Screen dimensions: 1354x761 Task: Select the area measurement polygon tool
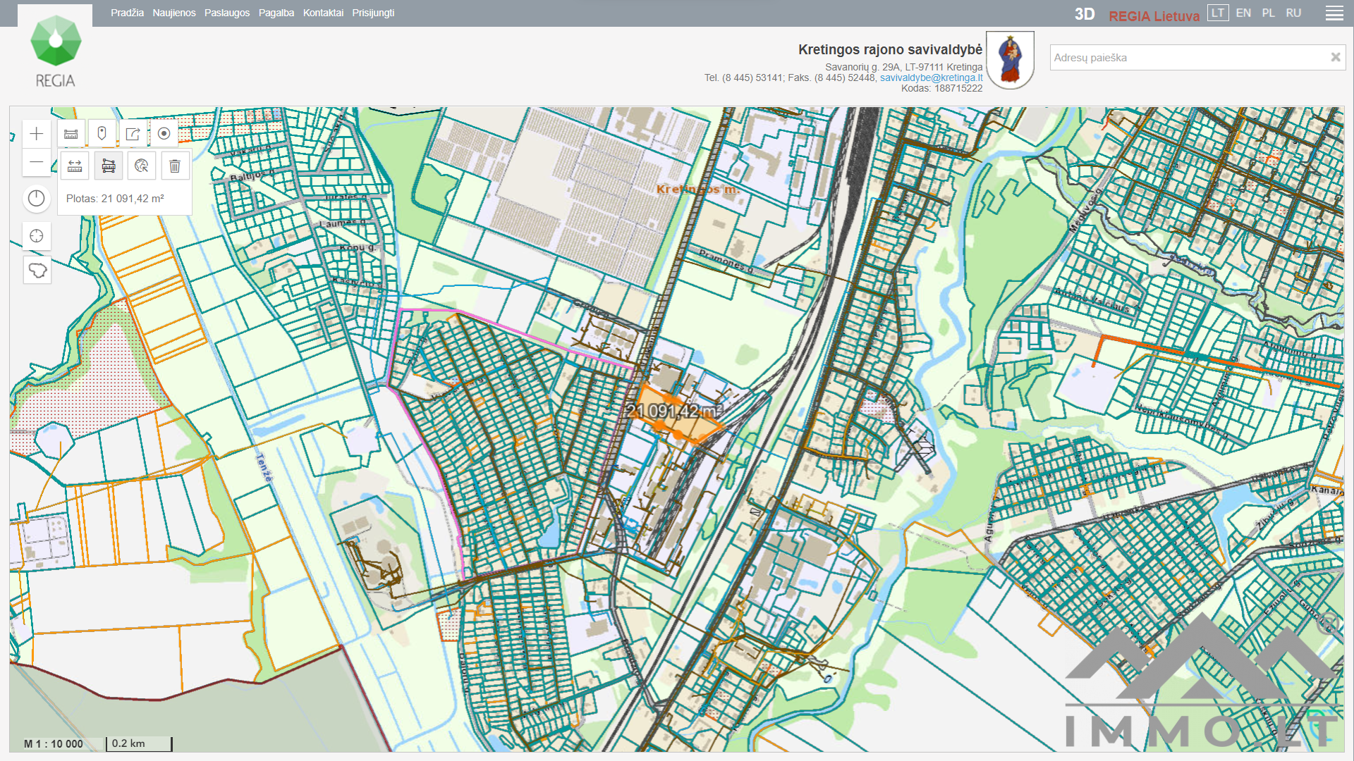click(109, 166)
